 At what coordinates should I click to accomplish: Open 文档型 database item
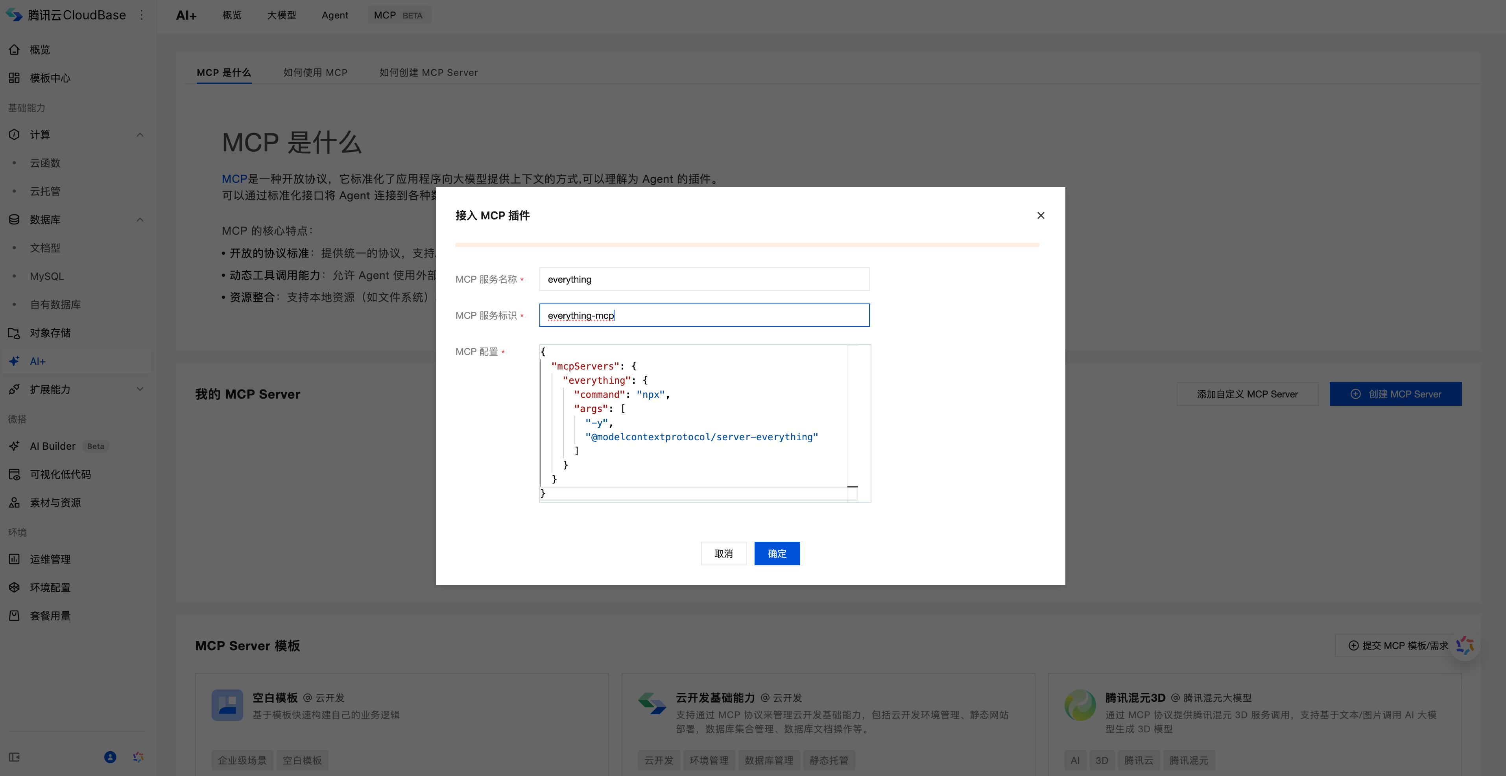click(x=46, y=248)
